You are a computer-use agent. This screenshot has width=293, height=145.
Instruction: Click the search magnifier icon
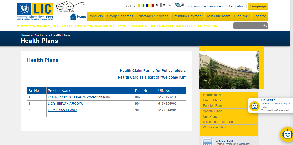click(264, 25)
